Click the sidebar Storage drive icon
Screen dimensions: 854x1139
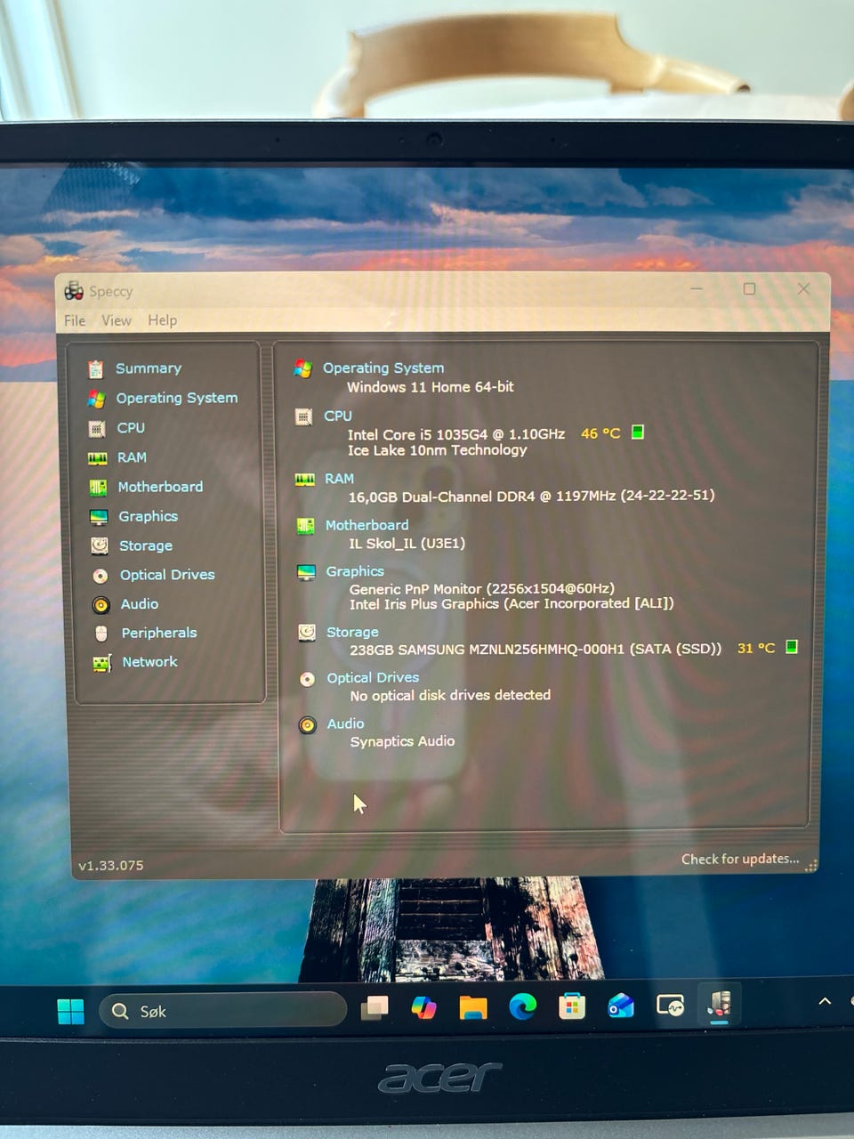pos(100,546)
